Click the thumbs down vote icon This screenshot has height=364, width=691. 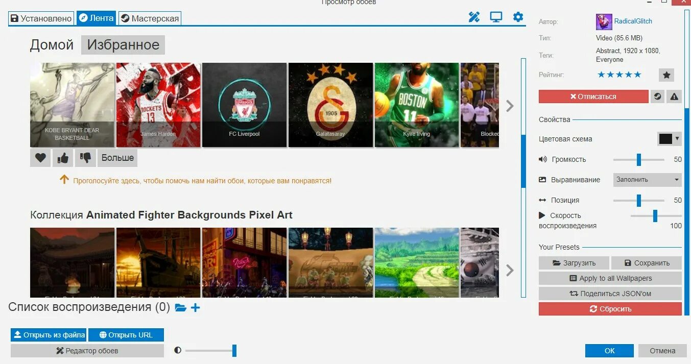(x=85, y=158)
